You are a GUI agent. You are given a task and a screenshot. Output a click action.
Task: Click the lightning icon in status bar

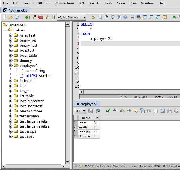(x=81, y=166)
